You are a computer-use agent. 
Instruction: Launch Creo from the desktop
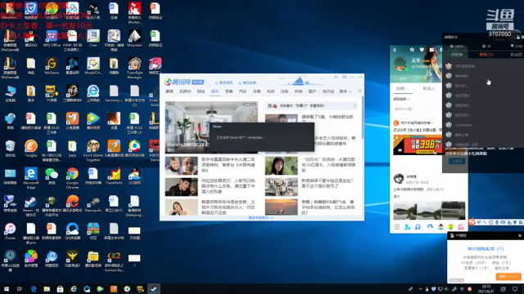[x=93, y=38]
